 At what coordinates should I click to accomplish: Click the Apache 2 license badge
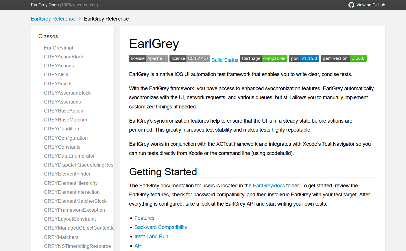pos(148,58)
